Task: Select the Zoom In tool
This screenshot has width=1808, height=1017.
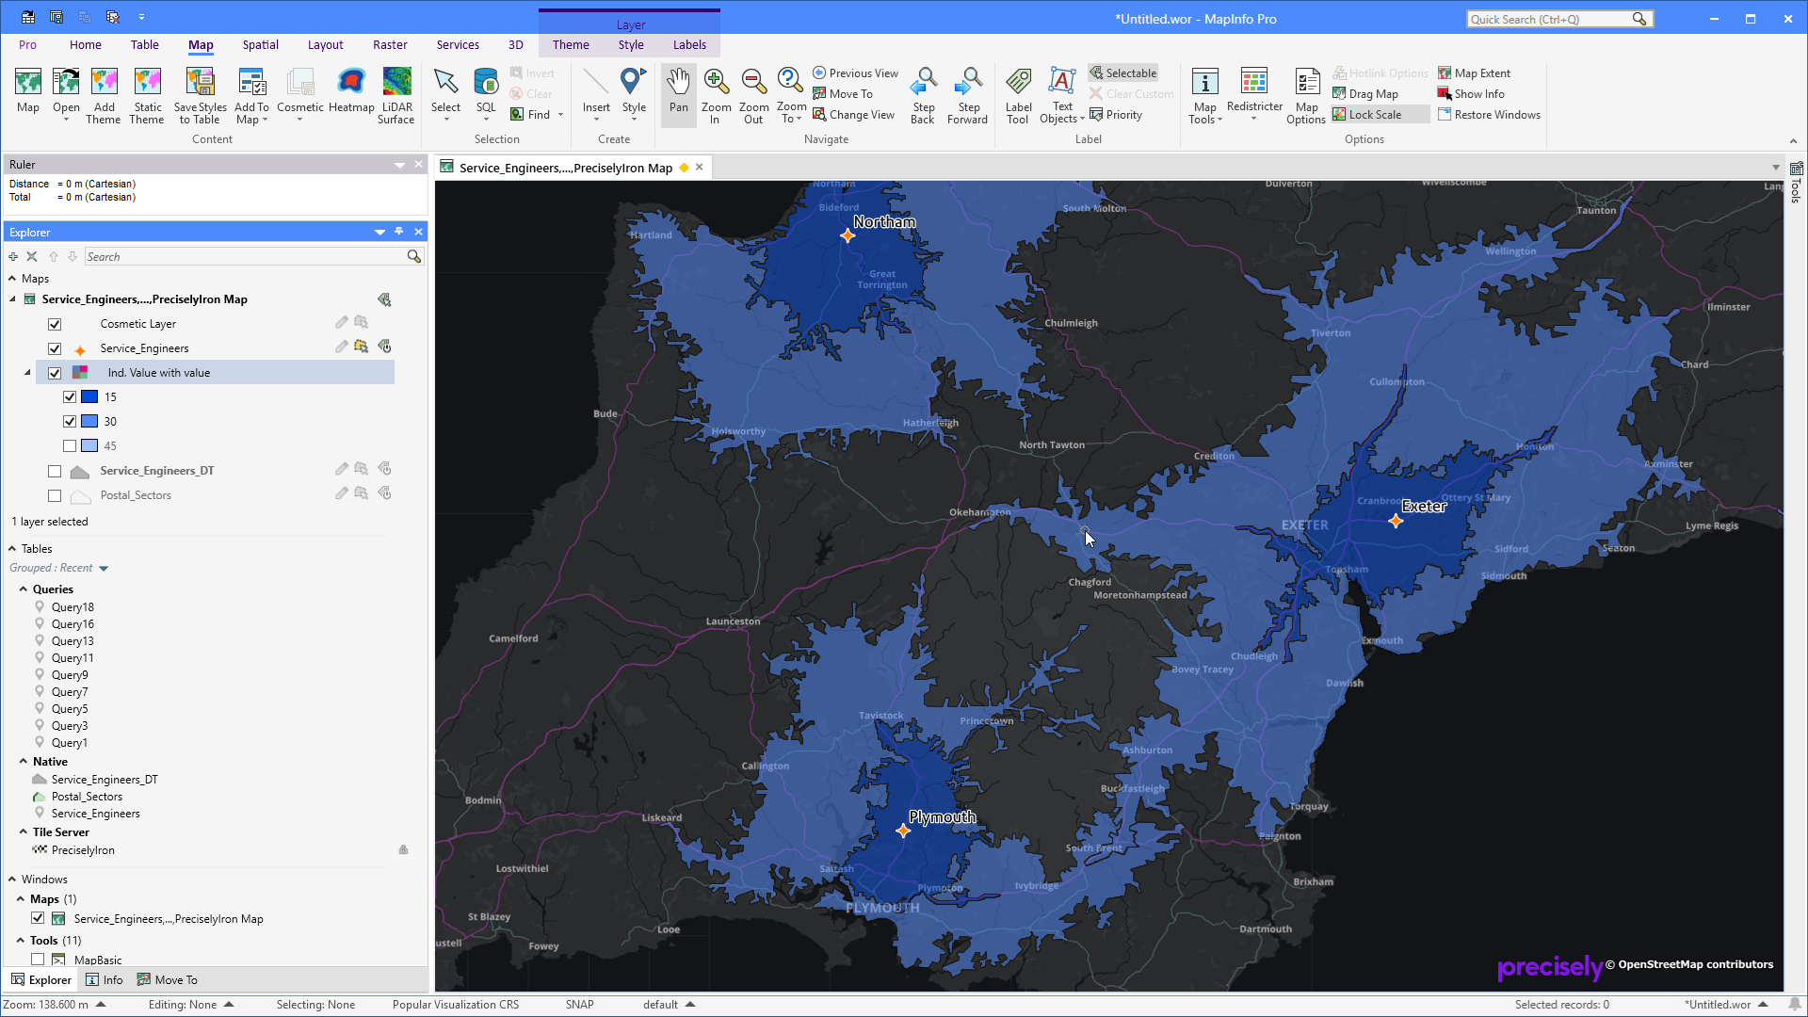Action: coord(716,95)
